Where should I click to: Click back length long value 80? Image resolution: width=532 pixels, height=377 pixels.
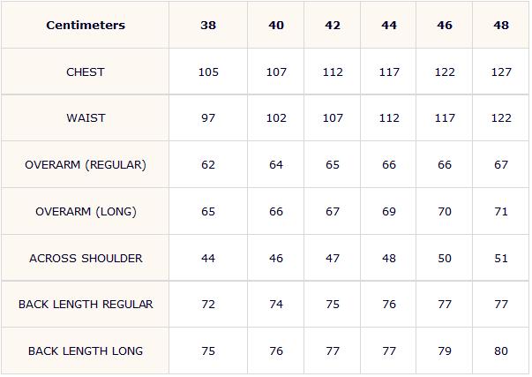point(501,351)
